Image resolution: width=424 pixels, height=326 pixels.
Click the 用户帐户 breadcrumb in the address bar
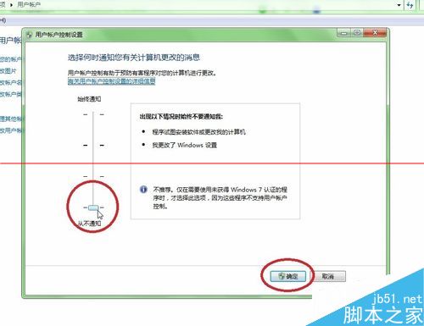29,4
